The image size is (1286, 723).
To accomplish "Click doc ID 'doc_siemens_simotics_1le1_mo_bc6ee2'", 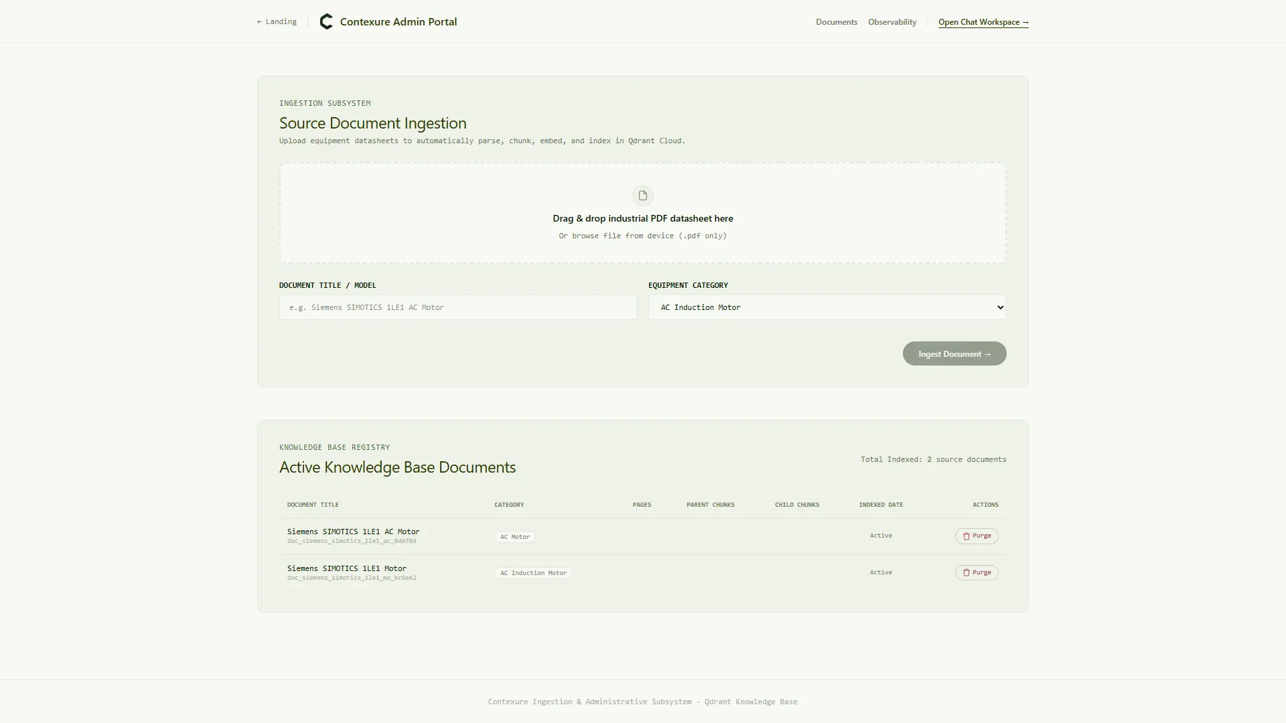I will point(352,578).
